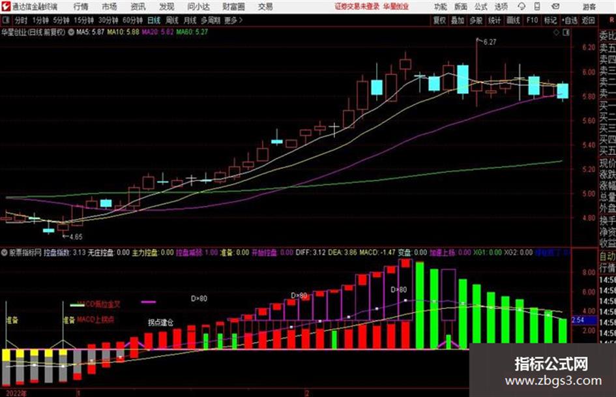Click the 叠加 overlay button
616x397 pixels.
pos(458,20)
